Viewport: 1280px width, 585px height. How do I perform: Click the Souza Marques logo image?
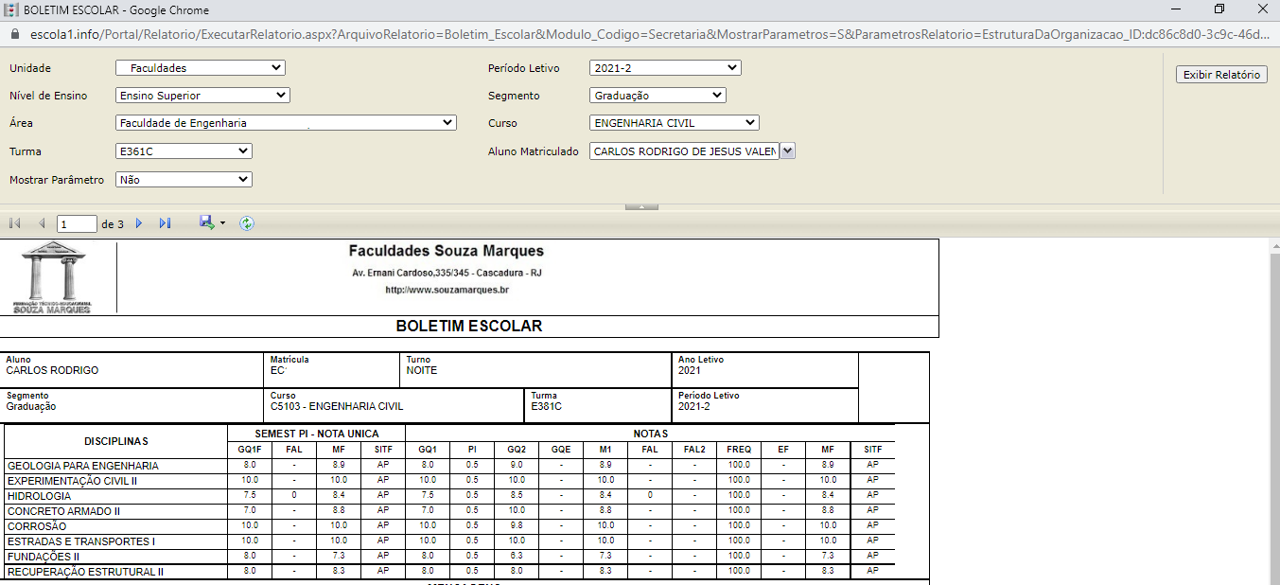click(x=53, y=277)
